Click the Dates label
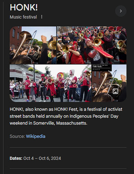Screen dimensions: 134x174 click(16, 158)
